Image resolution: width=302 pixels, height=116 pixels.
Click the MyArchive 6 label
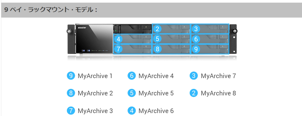[x=156, y=111]
